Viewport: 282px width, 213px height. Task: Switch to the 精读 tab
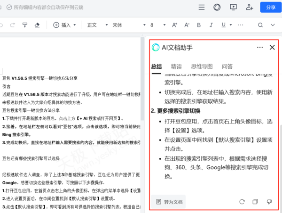pyautogui.click(x=176, y=66)
